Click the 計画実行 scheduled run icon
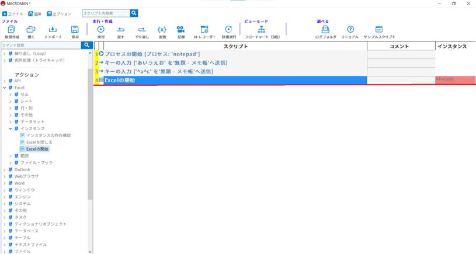476x254 pixels. coord(228,29)
